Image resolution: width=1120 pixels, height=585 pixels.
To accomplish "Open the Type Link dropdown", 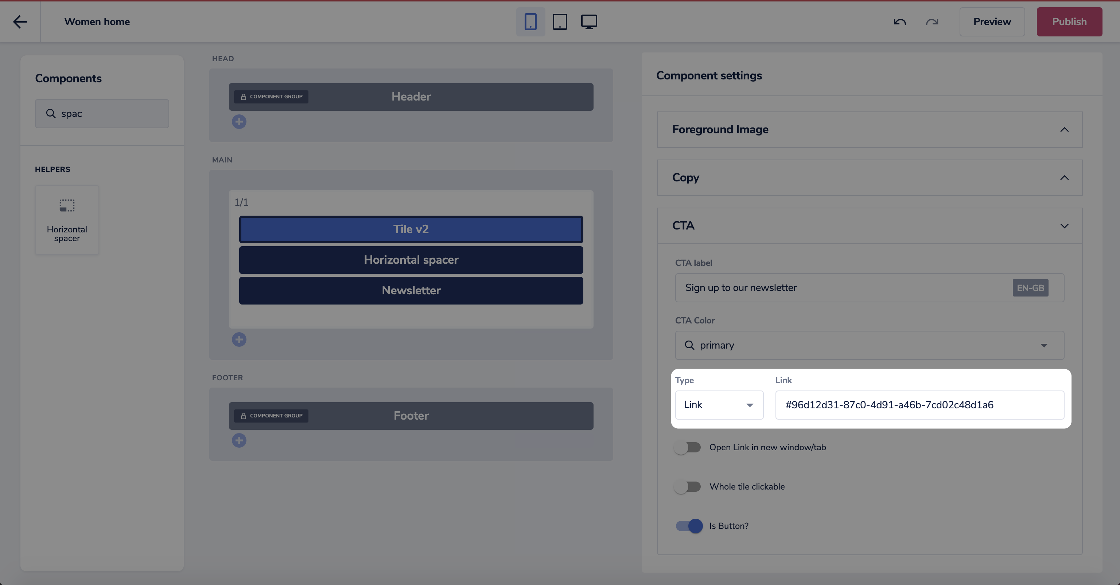I will (x=719, y=405).
